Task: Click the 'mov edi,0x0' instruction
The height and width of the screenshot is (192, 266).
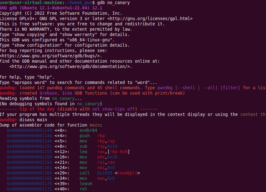Action: pyautogui.click(x=97, y=168)
